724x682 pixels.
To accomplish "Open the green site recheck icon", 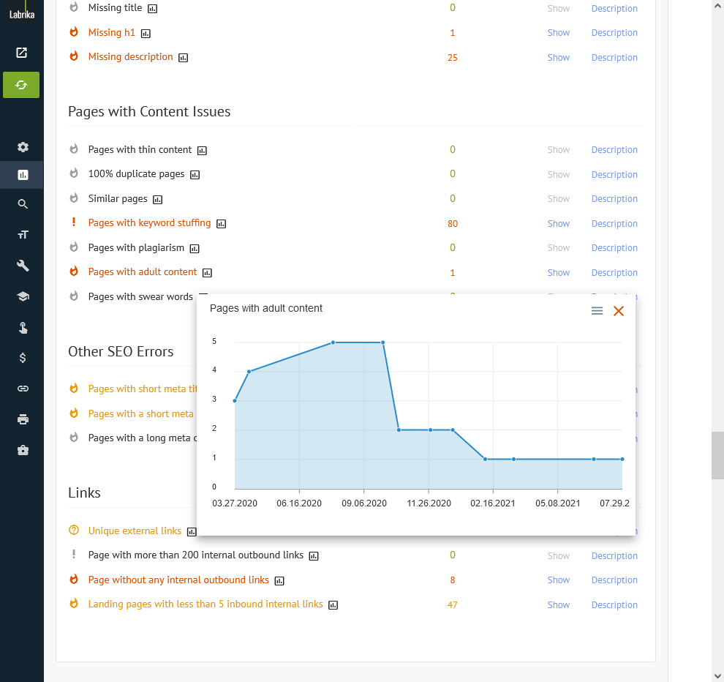I will point(21,85).
